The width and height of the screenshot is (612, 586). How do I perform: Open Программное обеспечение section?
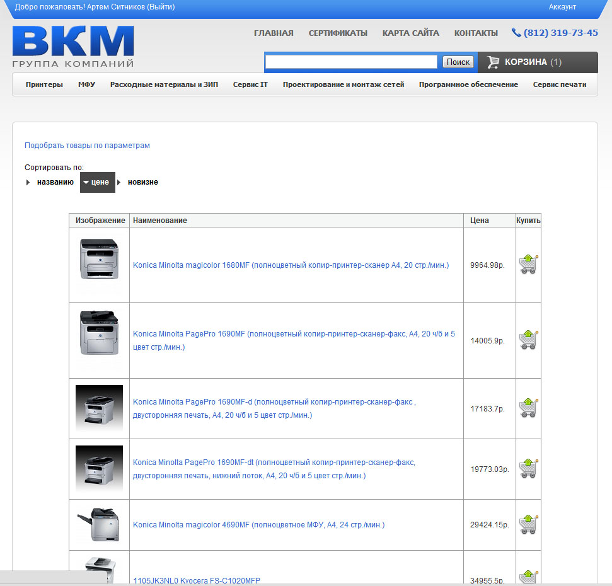468,84
